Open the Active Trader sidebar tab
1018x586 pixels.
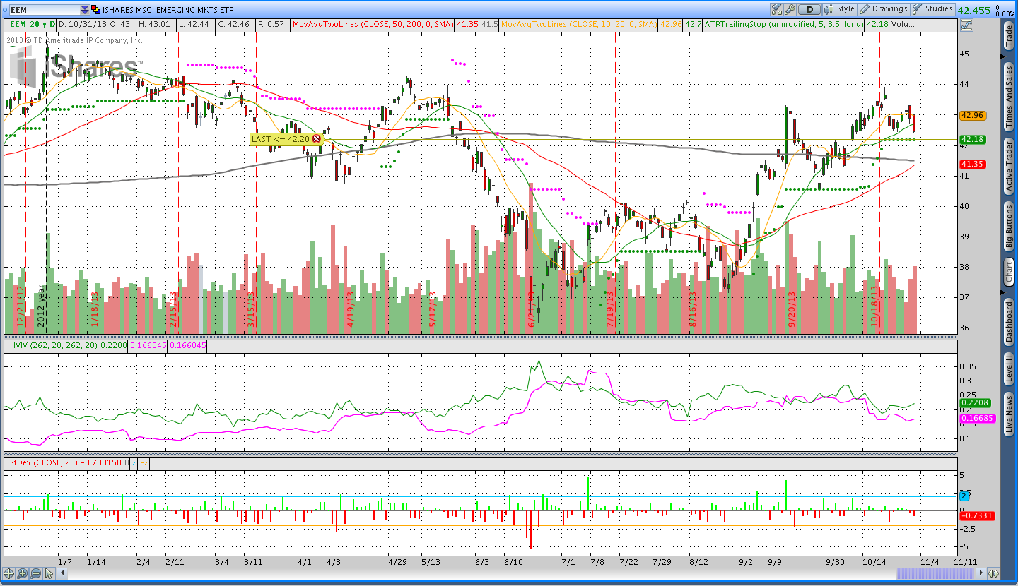pos(1009,167)
